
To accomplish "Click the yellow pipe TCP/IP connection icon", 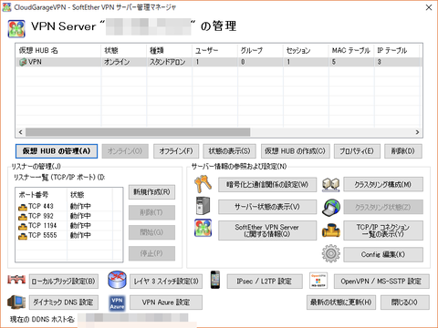I will (331, 231).
